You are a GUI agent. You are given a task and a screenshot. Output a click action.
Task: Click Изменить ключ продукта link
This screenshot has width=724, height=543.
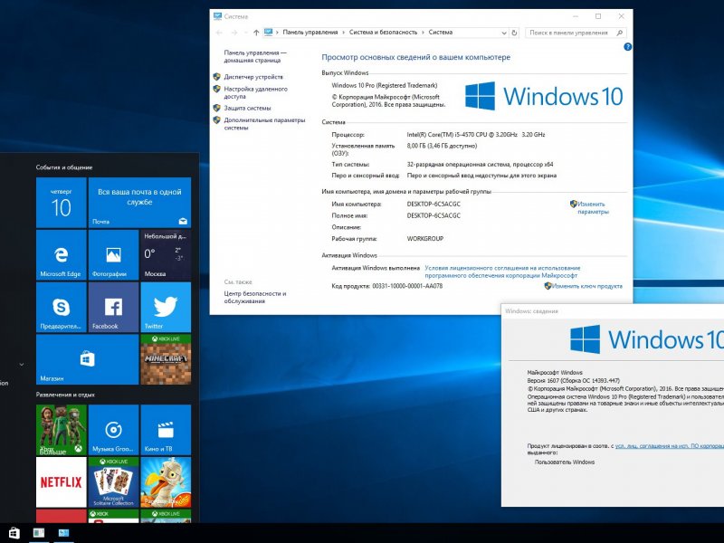pos(586,286)
